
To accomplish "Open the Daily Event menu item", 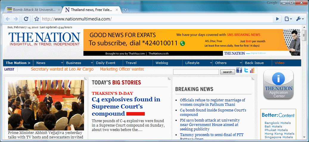I will tap(105, 63).
